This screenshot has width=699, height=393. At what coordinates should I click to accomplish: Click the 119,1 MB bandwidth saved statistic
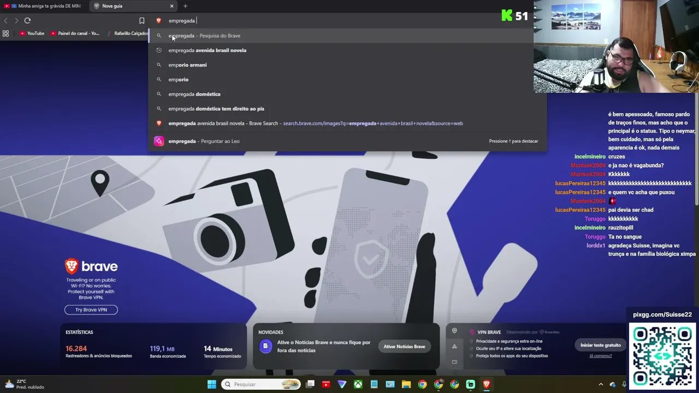tap(168, 352)
